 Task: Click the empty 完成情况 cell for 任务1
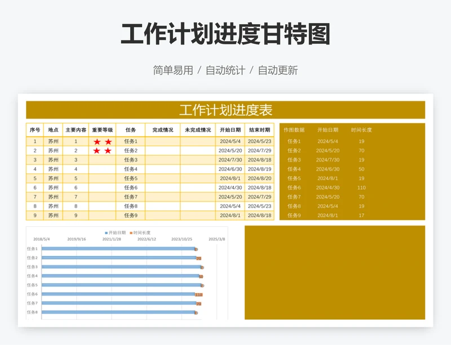[x=163, y=141]
